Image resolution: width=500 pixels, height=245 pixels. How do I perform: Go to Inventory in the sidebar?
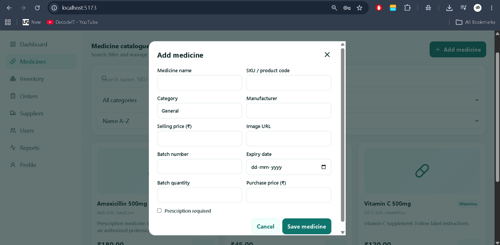pos(41,79)
